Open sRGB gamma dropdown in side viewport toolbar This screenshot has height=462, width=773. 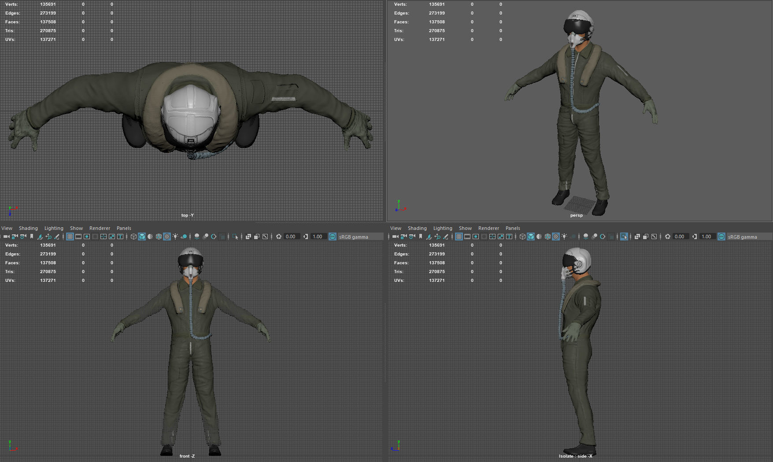point(749,237)
